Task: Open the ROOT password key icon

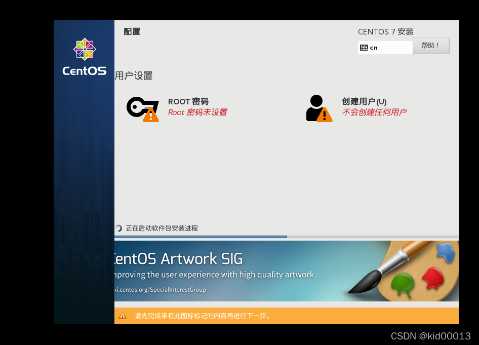Action: point(143,109)
